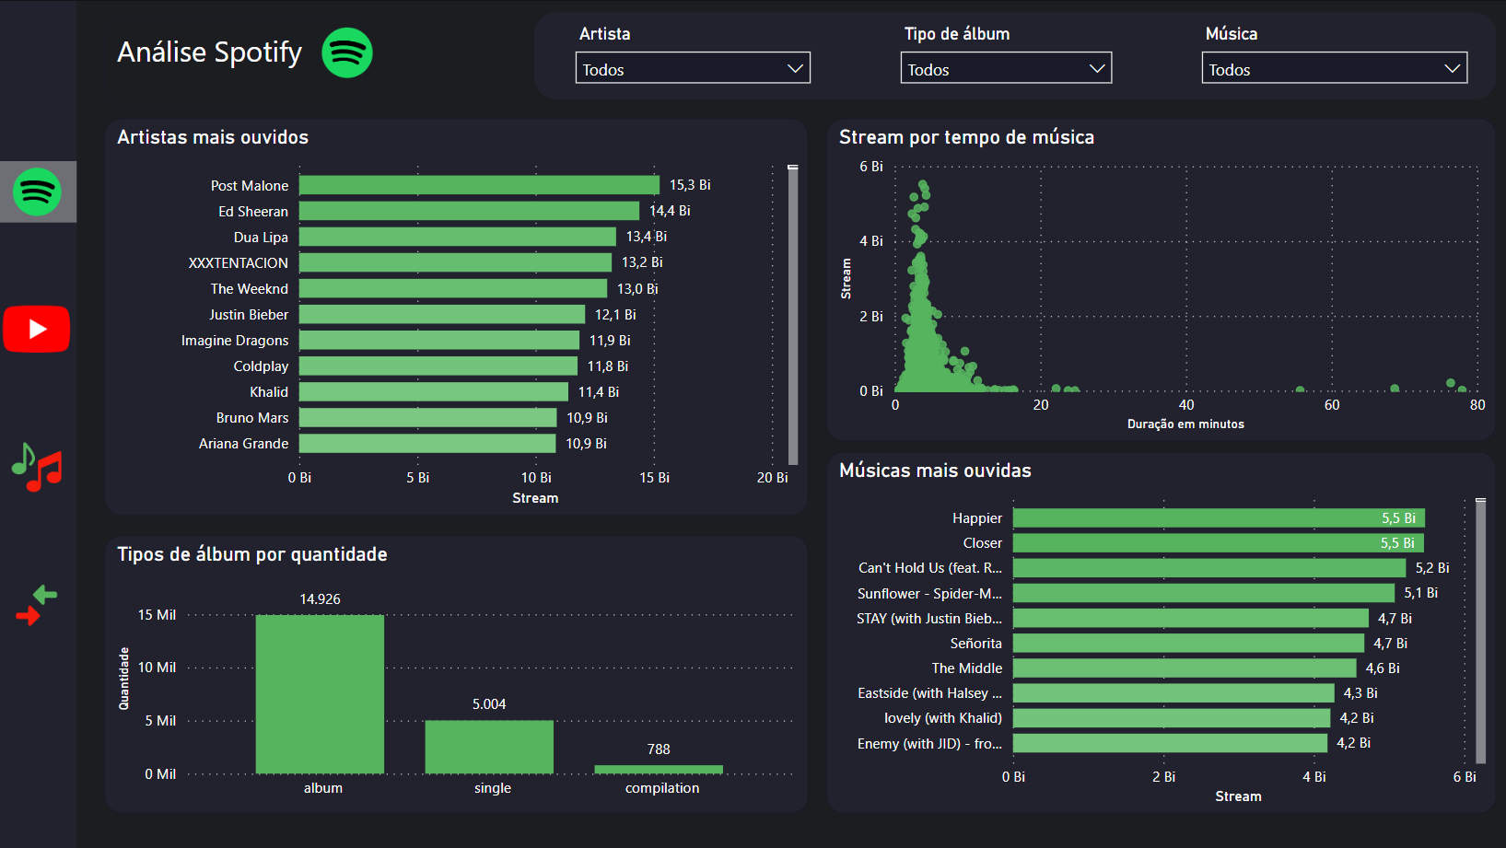The height and width of the screenshot is (848, 1506).
Task: Click the Músicas mais ouvidas chart title
Action: (935, 470)
